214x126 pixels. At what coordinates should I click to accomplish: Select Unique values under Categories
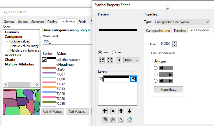(20, 41)
